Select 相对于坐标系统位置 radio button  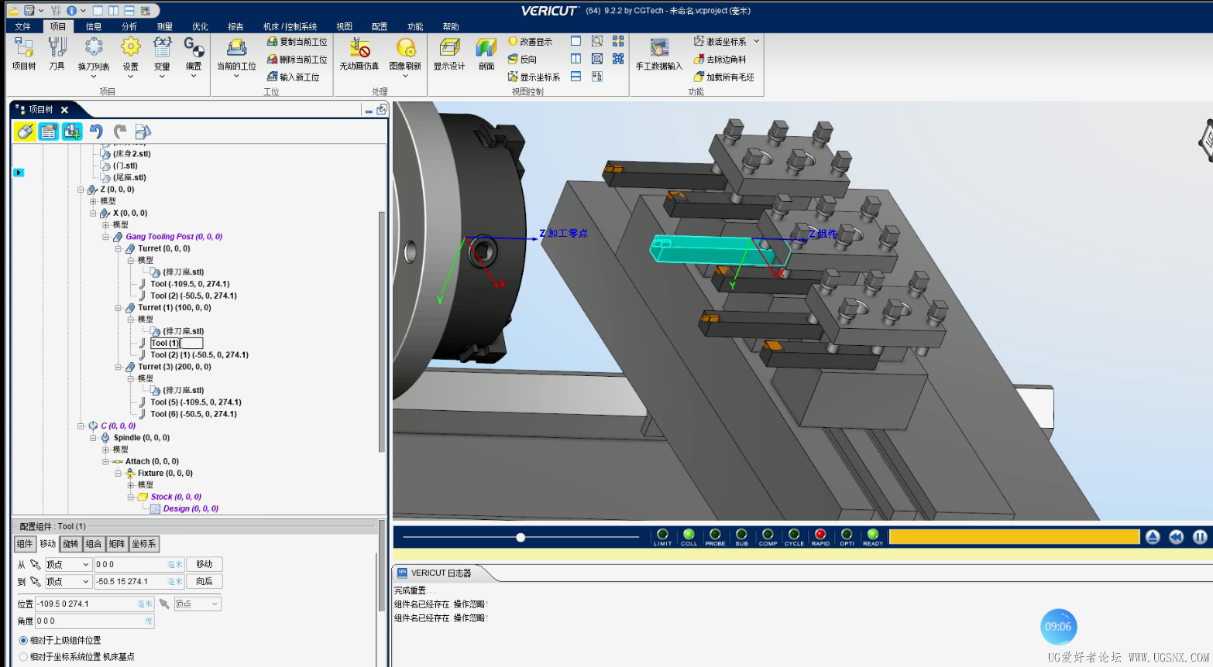[x=23, y=657]
